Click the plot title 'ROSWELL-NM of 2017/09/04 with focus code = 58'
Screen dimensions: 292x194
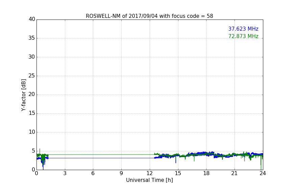(x=149, y=16)
